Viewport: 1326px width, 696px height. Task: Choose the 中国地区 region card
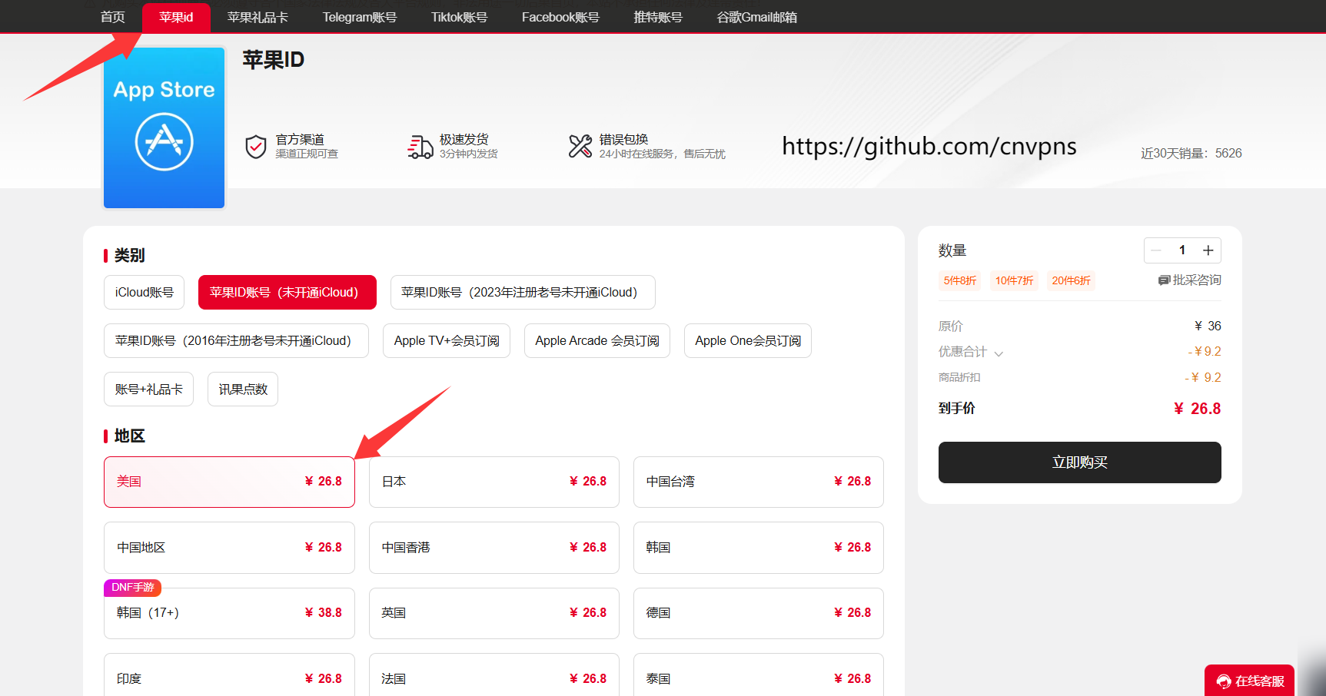click(x=229, y=548)
